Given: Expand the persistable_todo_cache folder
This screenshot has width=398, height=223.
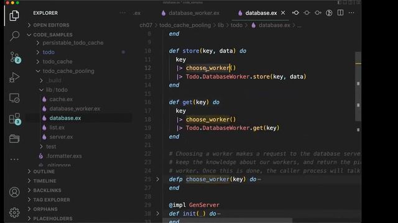Looking at the screenshot, I should [73, 43].
